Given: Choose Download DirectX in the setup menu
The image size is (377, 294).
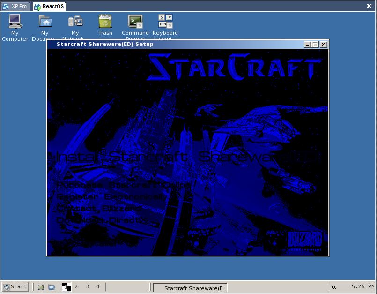Looking at the screenshot, I should (103, 220).
